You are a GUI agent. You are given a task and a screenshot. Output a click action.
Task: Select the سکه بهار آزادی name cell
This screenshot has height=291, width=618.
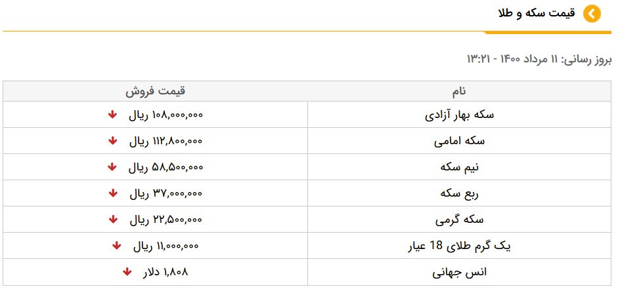(459, 115)
